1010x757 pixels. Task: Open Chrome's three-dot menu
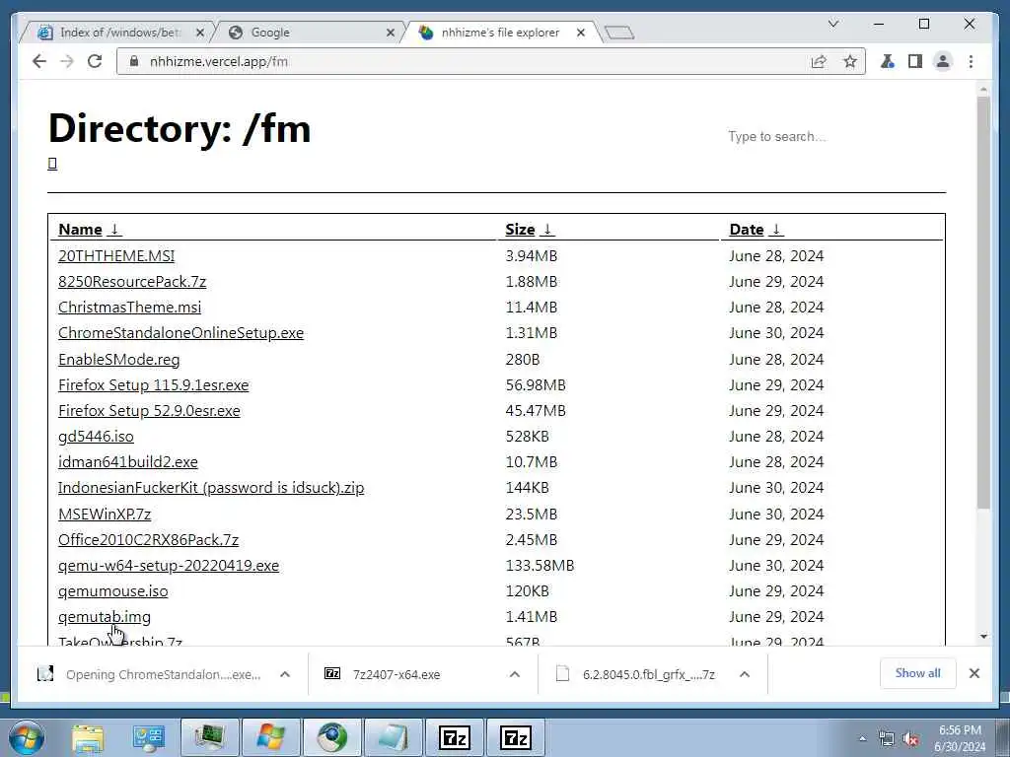click(x=971, y=61)
